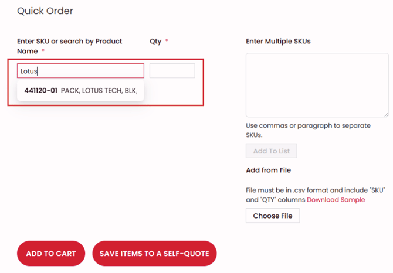Screen dimensions: 393x273
Task: Click the Choose File button
Action: [273, 216]
